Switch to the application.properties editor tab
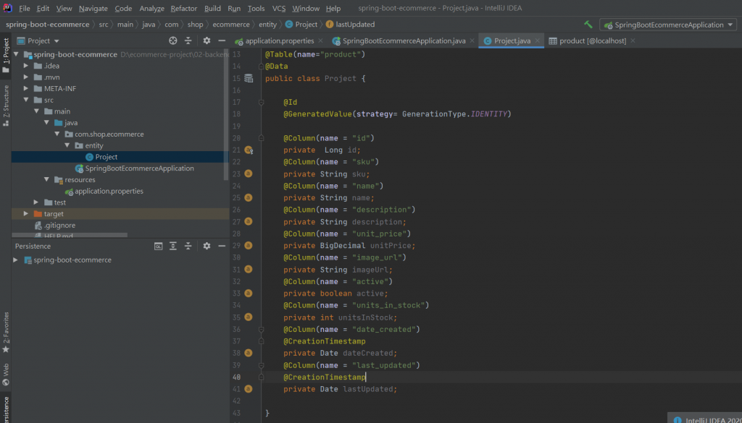The width and height of the screenshot is (742, 423). [x=279, y=41]
